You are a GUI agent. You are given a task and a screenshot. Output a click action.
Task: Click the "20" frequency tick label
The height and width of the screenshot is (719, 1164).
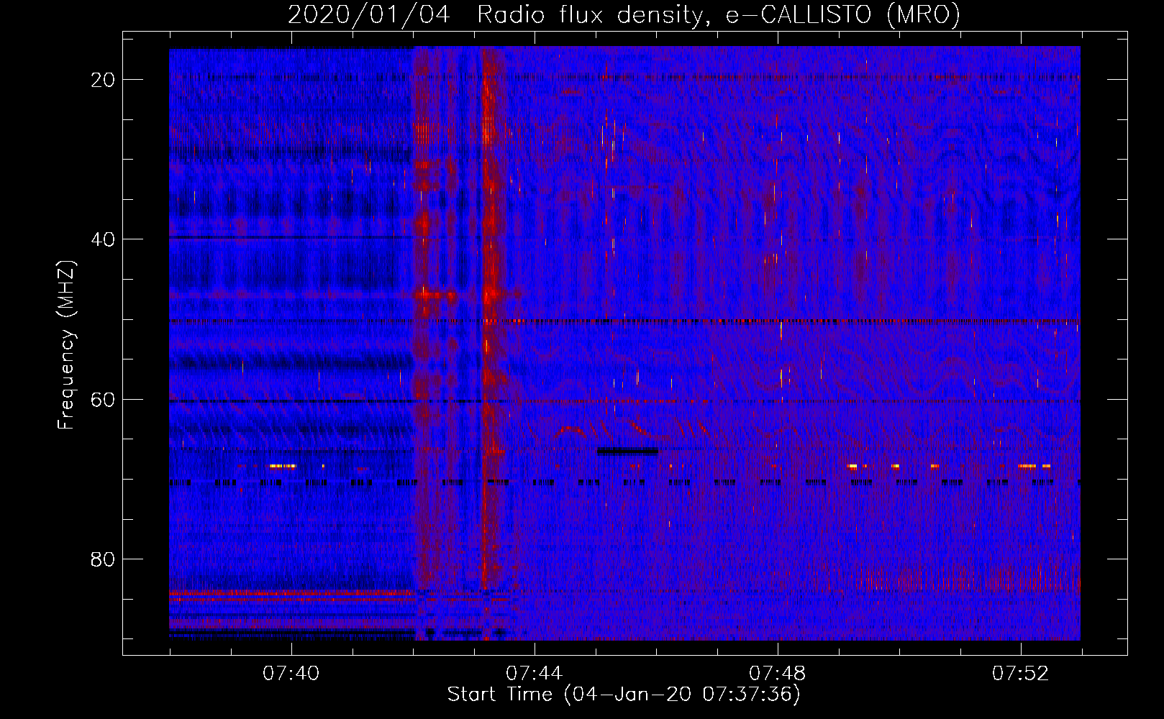pyautogui.click(x=103, y=80)
